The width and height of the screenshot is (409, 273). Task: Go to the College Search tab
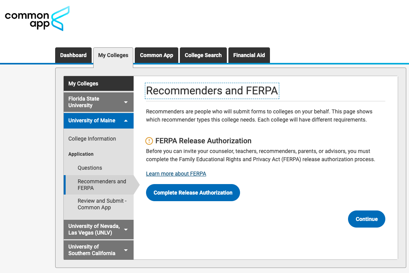(203, 55)
